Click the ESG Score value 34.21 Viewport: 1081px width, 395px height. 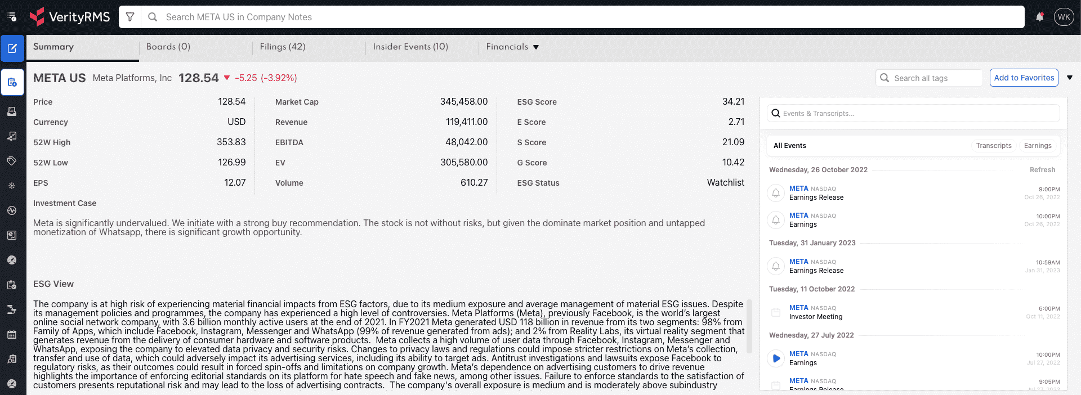pos(733,102)
